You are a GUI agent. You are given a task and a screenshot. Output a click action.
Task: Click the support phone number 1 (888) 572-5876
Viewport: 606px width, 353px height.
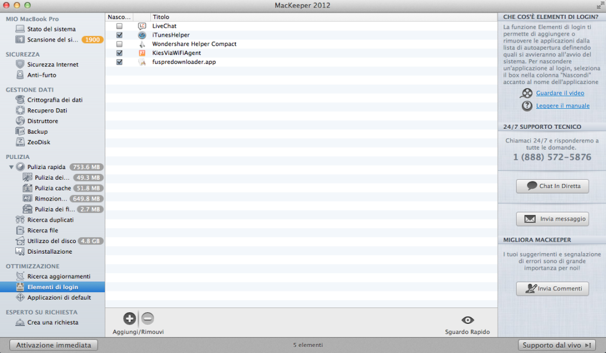coord(552,157)
